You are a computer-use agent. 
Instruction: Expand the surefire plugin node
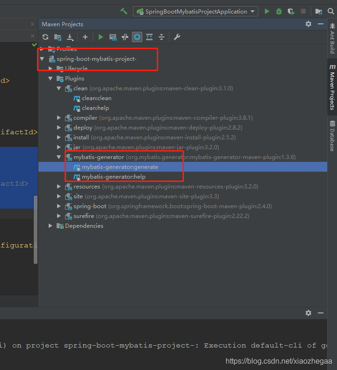pyautogui.click(x=59, y=216)
